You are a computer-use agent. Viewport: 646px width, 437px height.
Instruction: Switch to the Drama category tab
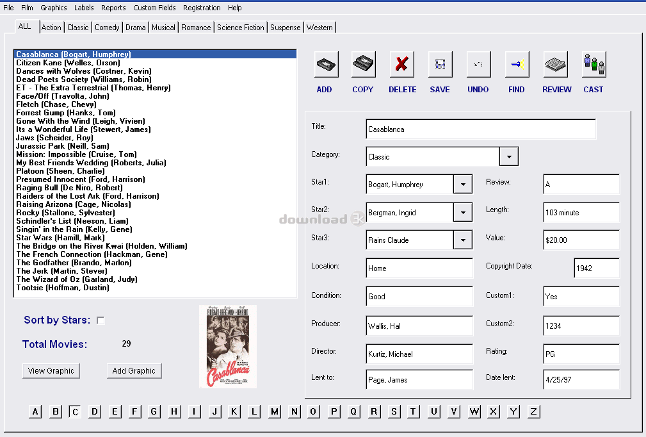(x=136, y=27)
